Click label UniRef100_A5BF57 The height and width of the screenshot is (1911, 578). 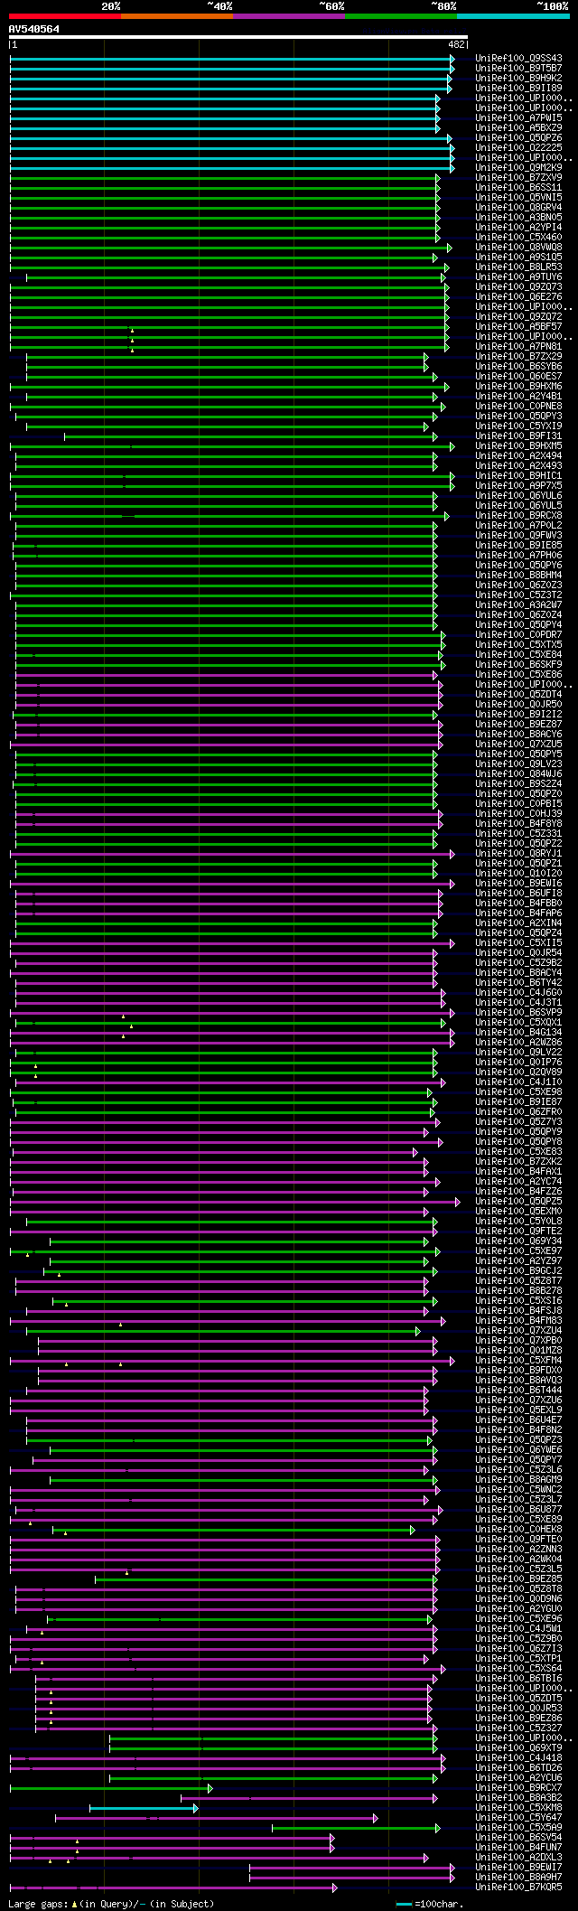518,327
